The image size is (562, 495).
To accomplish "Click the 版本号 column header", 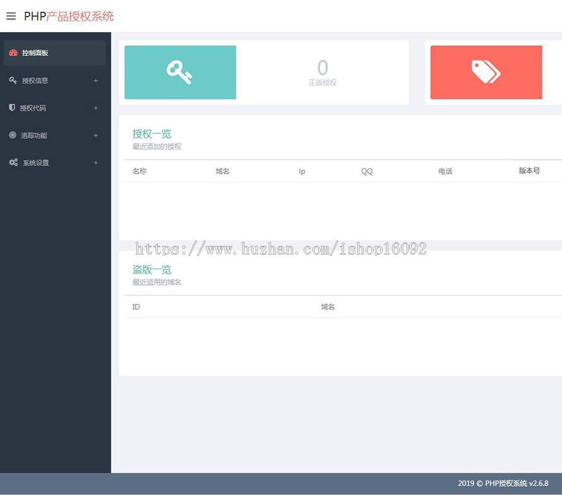I will coord(529,171).
